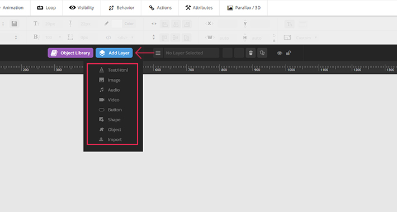
Task: Align layer horizontally right
Action: pyautogui.click(x=187, y=24)
